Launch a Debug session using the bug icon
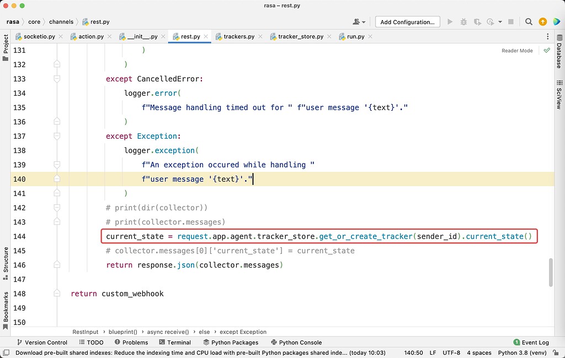 (463, 21)
